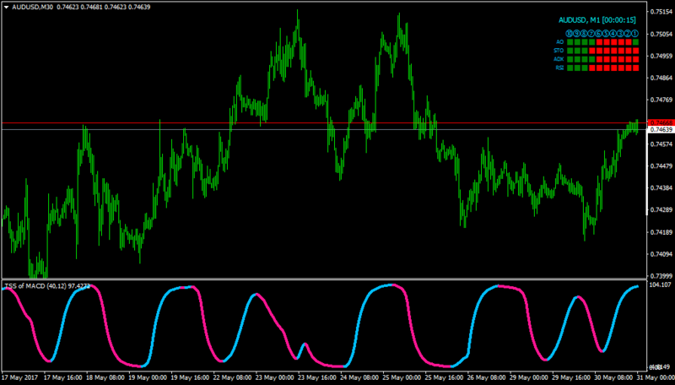Click the 25 May 16:00 time label

445,377
